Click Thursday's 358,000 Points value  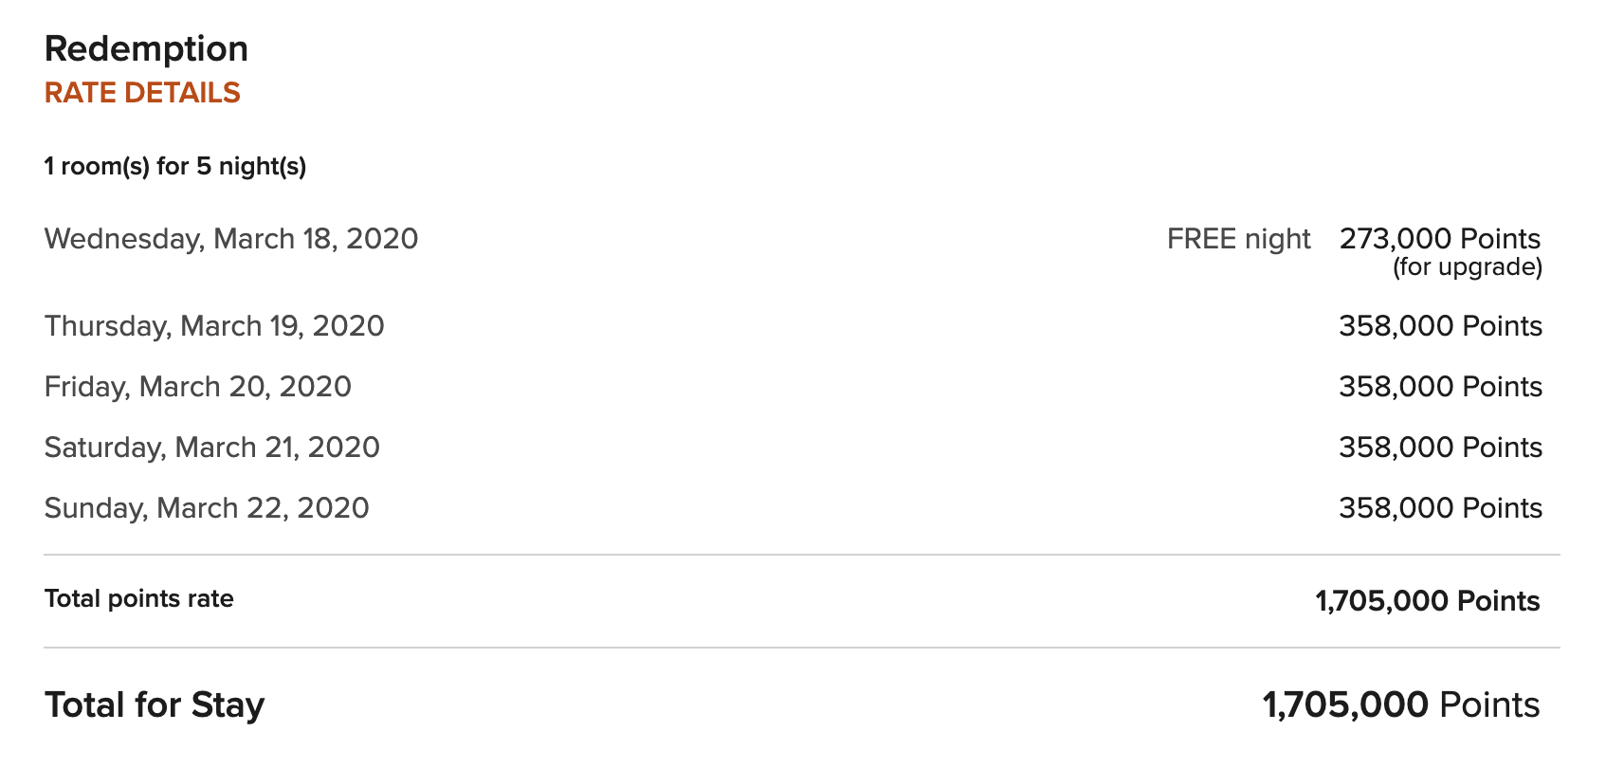[1440, 326]
